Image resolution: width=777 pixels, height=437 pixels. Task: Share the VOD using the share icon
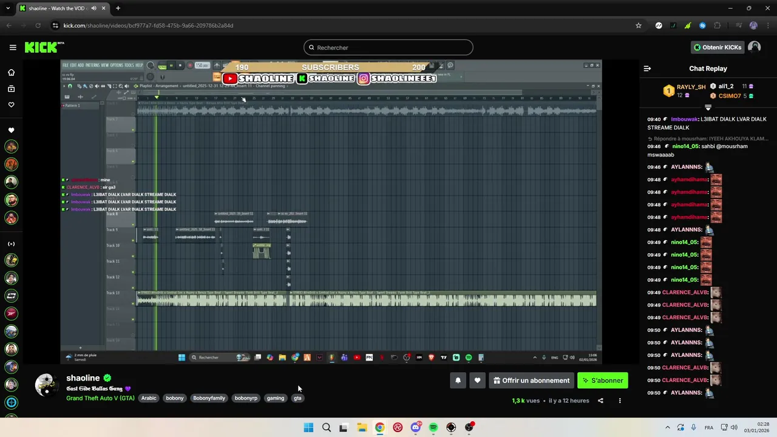pyautogui.click(x=600, y=401)
